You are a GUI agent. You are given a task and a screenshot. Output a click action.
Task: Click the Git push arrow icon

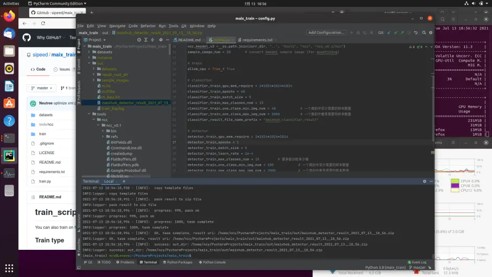[402, 32]
